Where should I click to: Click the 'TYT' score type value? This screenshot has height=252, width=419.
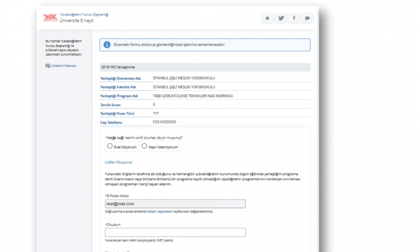(x=156, y=113)
